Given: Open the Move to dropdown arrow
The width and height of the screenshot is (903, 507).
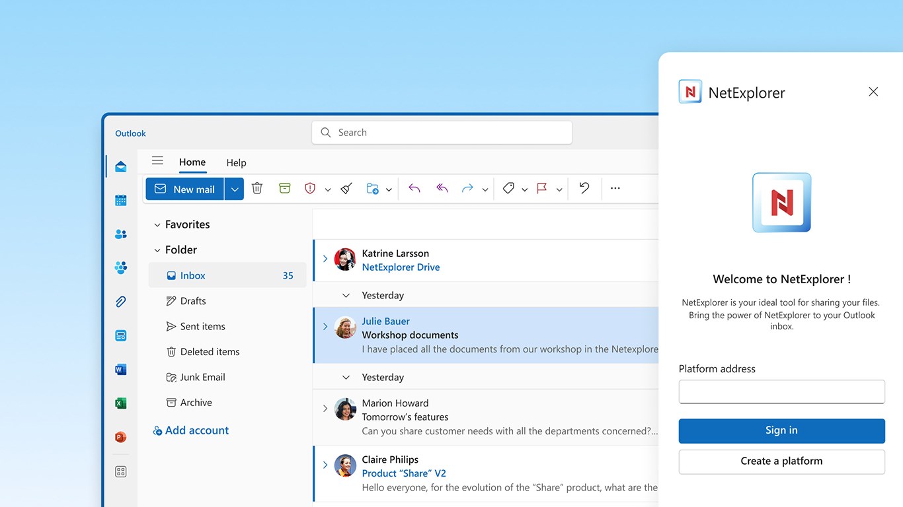Looking at the screenshot, I should point(389,190).
